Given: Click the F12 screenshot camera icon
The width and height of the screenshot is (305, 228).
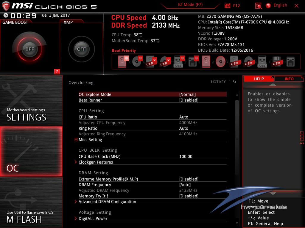Looking at the screenshot, I should (x=227, y=6).
